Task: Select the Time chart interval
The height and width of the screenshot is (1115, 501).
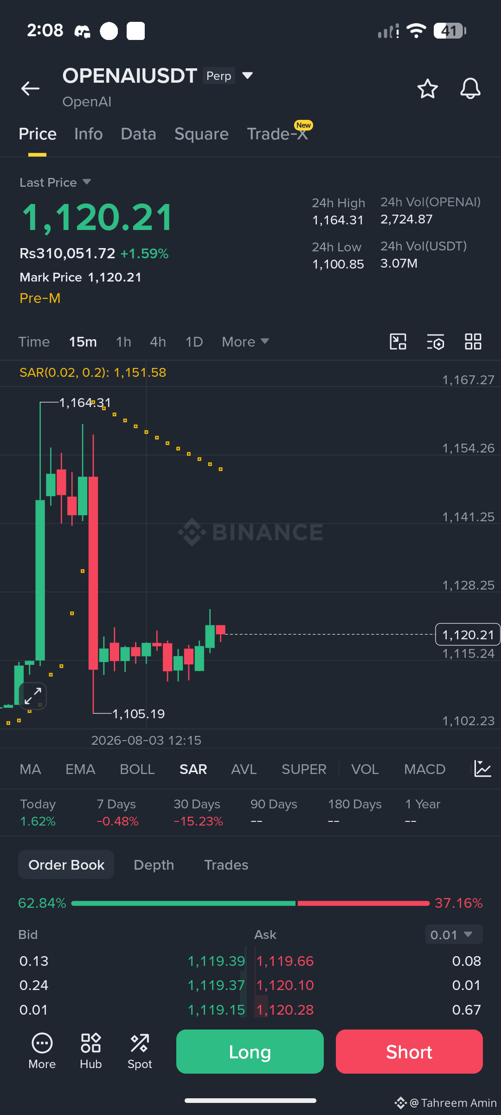Action: click(34, 342)
